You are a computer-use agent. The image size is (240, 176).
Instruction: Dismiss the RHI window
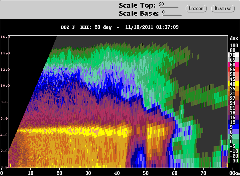[223, 8]
